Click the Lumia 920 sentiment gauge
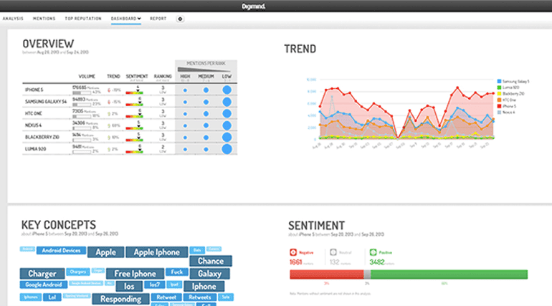The height and width of the screenshot is (306, 552). tap(134, 152)
